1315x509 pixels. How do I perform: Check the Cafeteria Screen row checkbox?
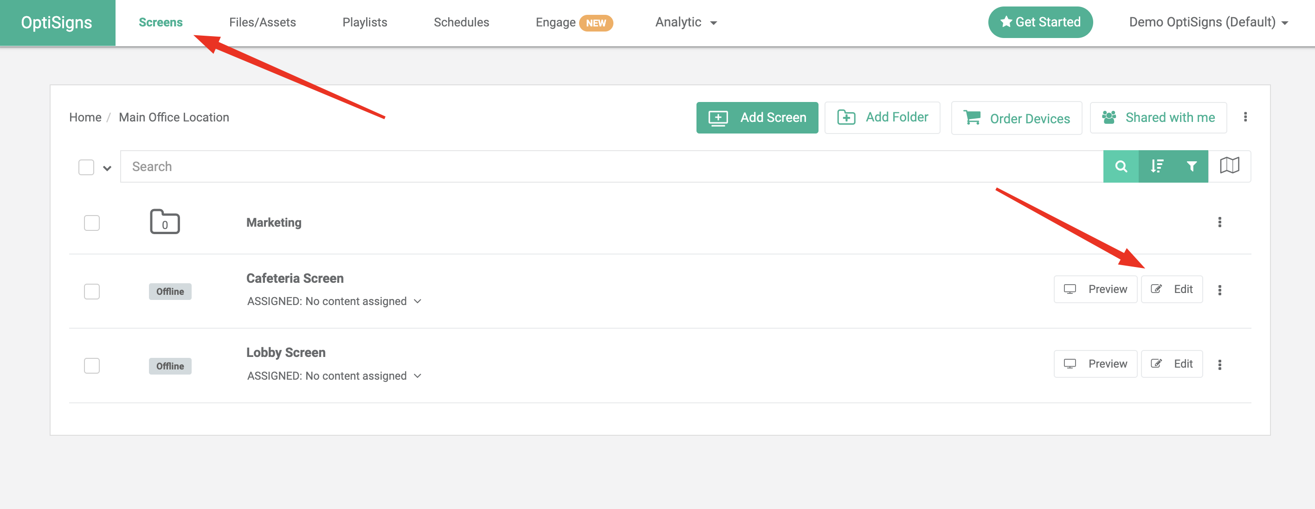pos(92,291)
